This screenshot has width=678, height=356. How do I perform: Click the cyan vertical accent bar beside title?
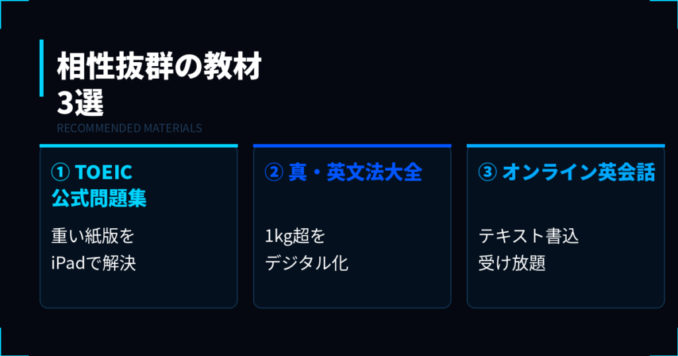(42, 67)
